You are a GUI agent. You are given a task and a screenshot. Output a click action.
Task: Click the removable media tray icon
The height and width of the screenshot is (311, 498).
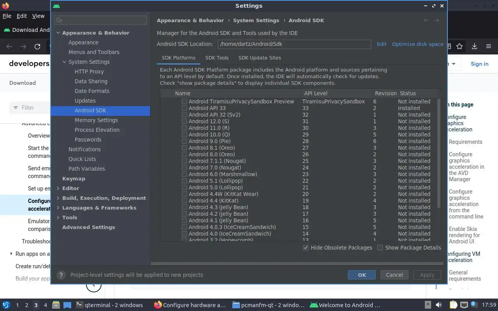pyautogui.click(x=428, y=305)
